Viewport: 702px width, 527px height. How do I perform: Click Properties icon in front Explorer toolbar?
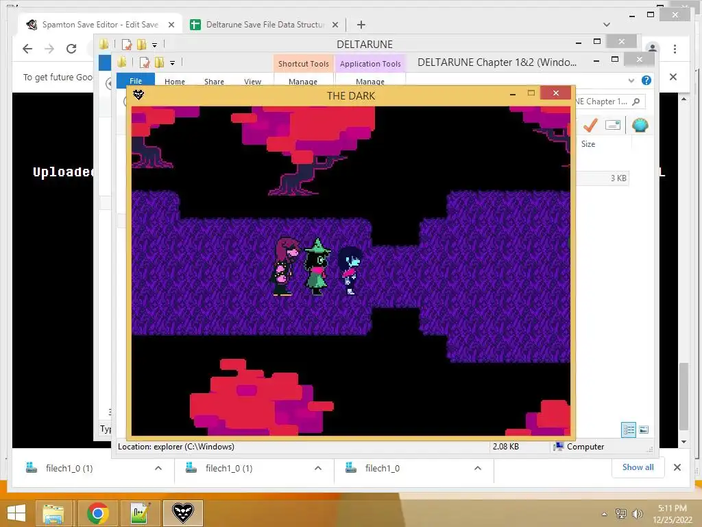tap(144, 62)
